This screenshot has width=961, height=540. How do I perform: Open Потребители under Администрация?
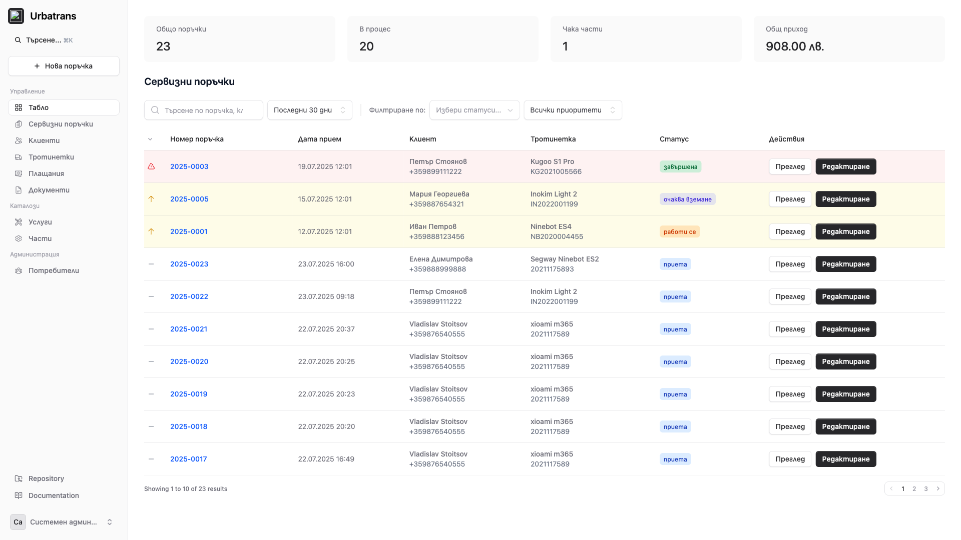pyautogui.click(x=19, y=270)
